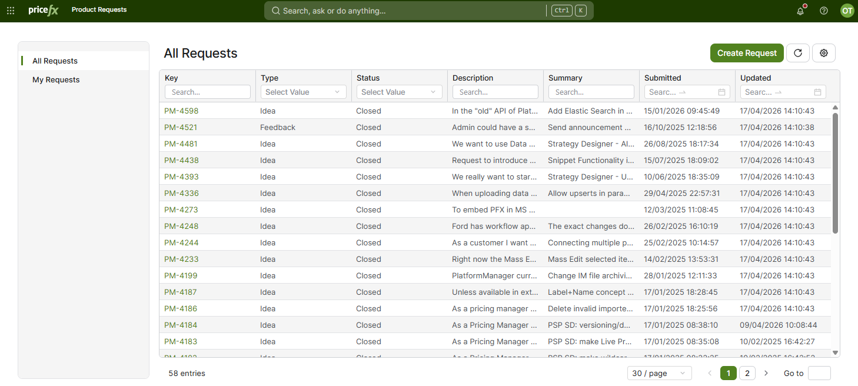Open the 30 / page size dropdown
Screen dimensions: 858x386
point(660,373)
